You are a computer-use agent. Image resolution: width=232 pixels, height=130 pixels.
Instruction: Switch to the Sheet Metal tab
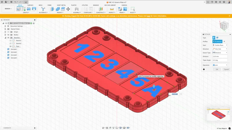point(61,5)
